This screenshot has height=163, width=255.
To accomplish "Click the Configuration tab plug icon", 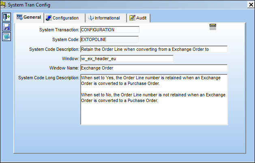I will click(49, 18).
